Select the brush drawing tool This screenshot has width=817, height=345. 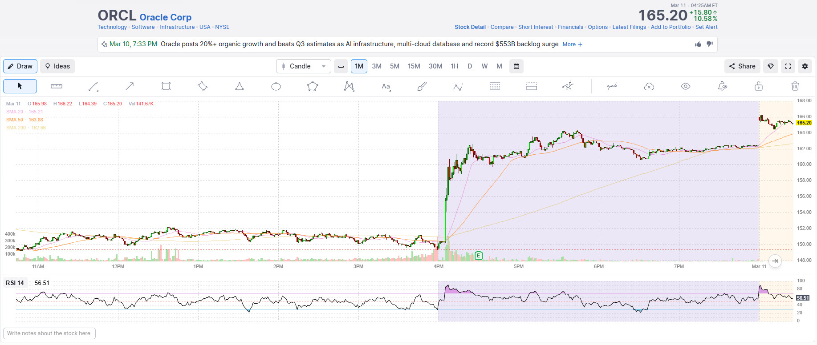[422, 86]
